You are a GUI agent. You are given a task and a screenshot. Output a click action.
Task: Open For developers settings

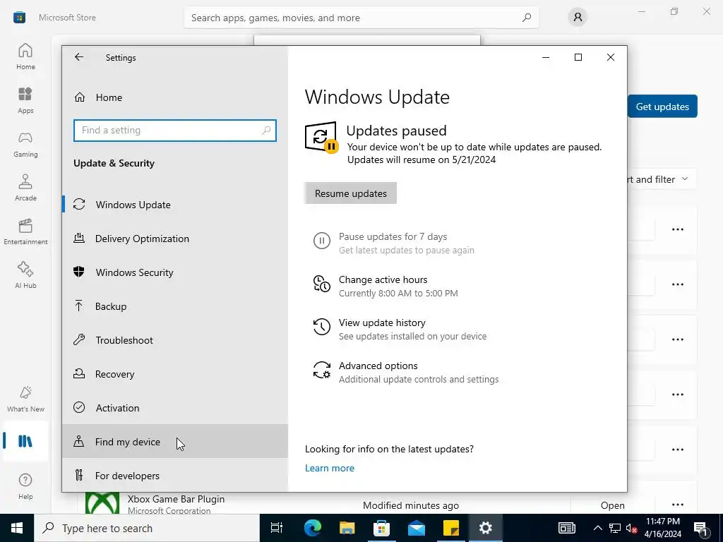(175, 476)
